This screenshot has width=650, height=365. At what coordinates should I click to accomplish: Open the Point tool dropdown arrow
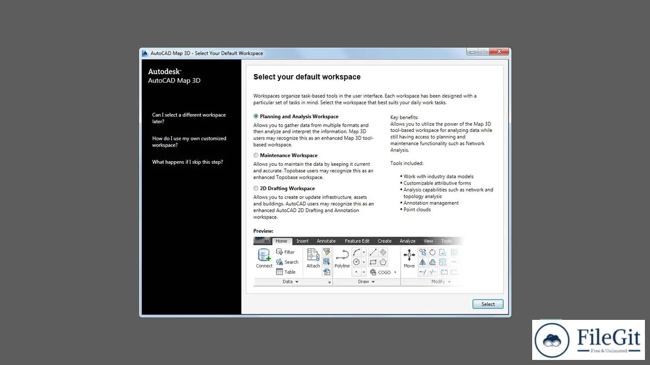[x=364, y=272]
